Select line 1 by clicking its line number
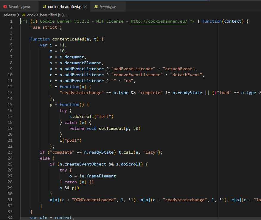 (11, 21)
